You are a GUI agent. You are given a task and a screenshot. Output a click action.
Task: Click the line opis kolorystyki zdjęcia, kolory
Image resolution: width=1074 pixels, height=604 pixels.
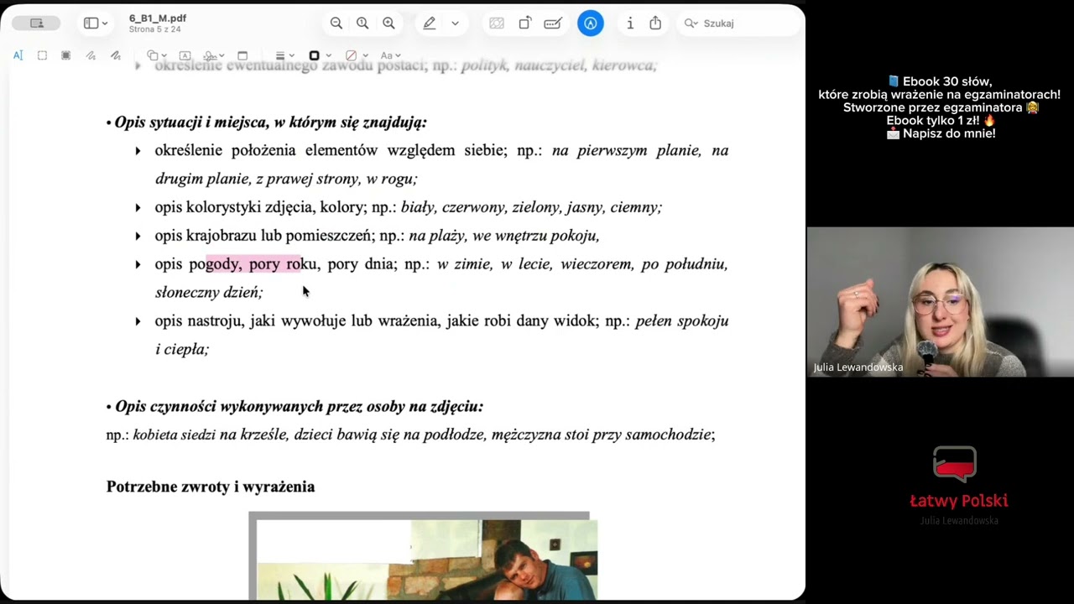tap(260, 207)
